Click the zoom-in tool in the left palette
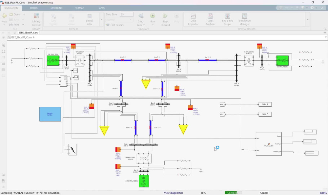Viewport: 328px width, 195px height. pos(4,45)
